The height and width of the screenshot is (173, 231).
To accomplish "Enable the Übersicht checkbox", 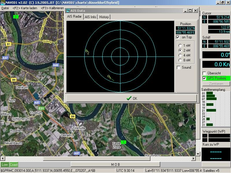I will point(204,73).
